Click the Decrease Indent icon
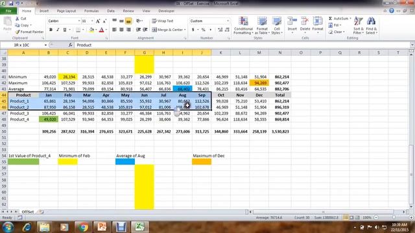Viewport: 415px width, 233px height. 138,30
